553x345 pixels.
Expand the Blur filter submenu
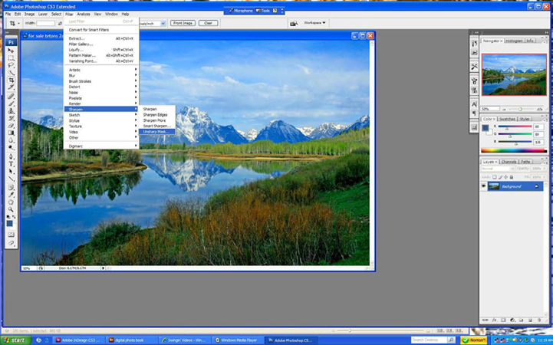[73, 76]
